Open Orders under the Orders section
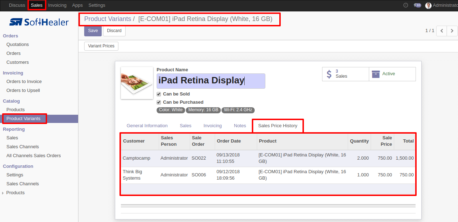458x222 pixels. click(14, 53)
